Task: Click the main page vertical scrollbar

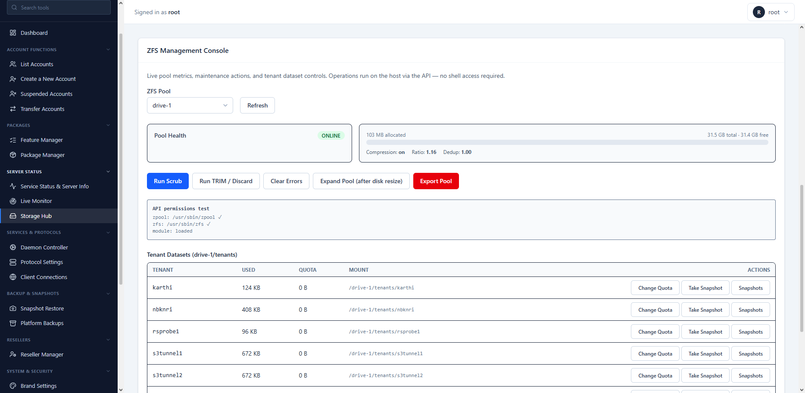Action: [802, 258]
